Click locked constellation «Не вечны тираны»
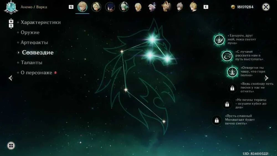 pos(227,104)
